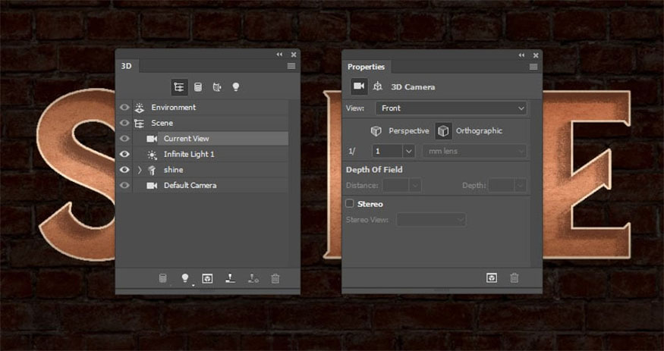Open the View dropdown showing Front

click(452, 108)
